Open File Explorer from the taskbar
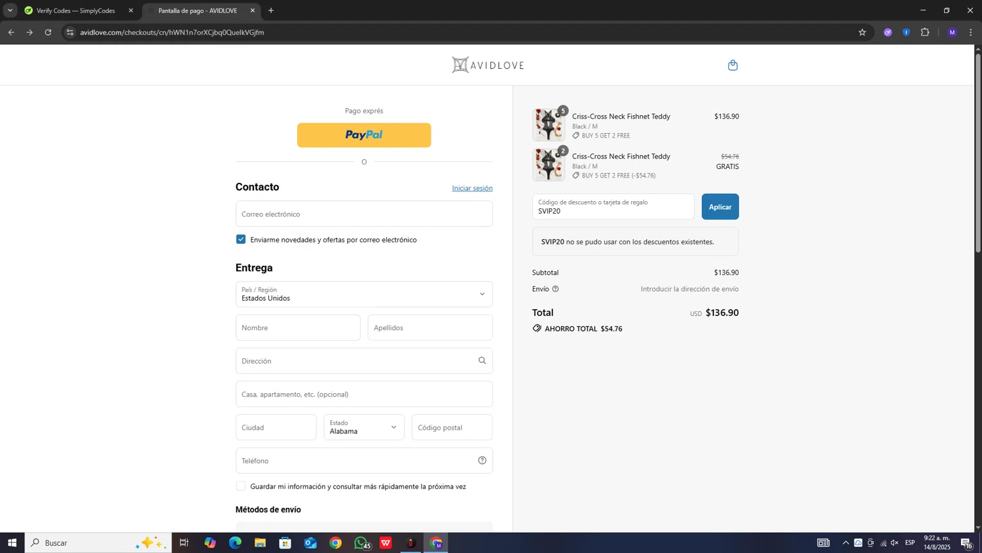Viewport: 982px width, 553px height. click(x=260, y=543)
